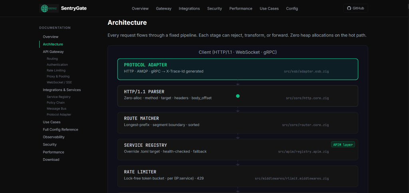Go to WebSocket / SSE sidebar link

tap(59, 82)
